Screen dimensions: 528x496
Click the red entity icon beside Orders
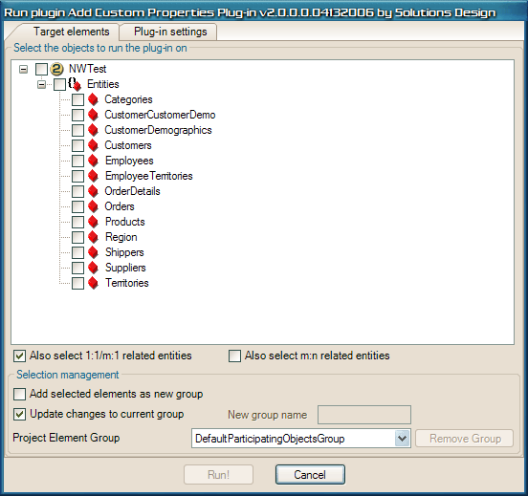coord(93,206)
